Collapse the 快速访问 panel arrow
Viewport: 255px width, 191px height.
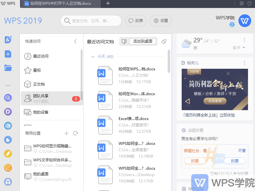tap(75, 41)
